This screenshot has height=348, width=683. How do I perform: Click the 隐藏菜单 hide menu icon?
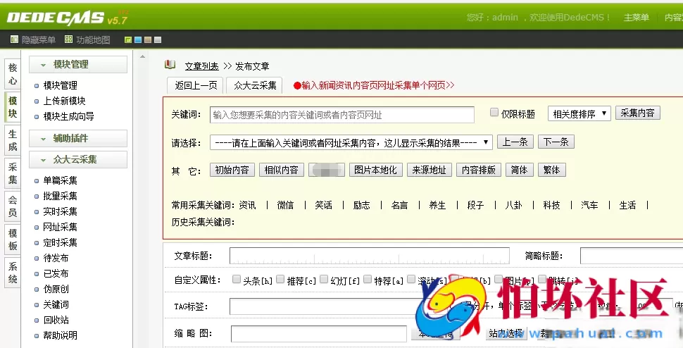pos(14,39)
